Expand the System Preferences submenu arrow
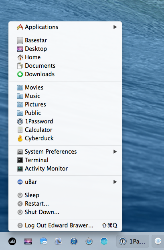This screenshot has height=250, width=164. tap(115, 152)
